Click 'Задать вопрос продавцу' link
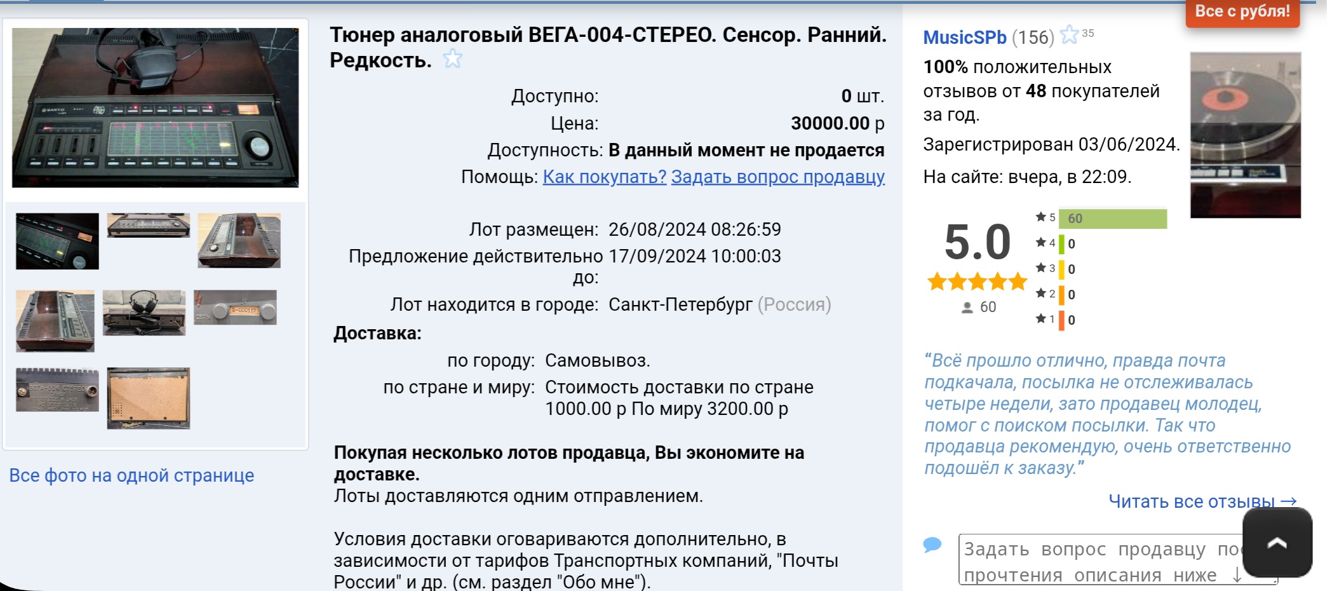1339x591 pixels. 777,177
